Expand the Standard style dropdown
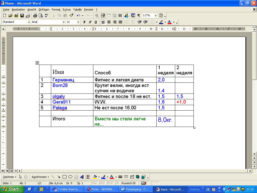This screenshot has height=193, width=257. pyautogui.click(x=29, y=22)
